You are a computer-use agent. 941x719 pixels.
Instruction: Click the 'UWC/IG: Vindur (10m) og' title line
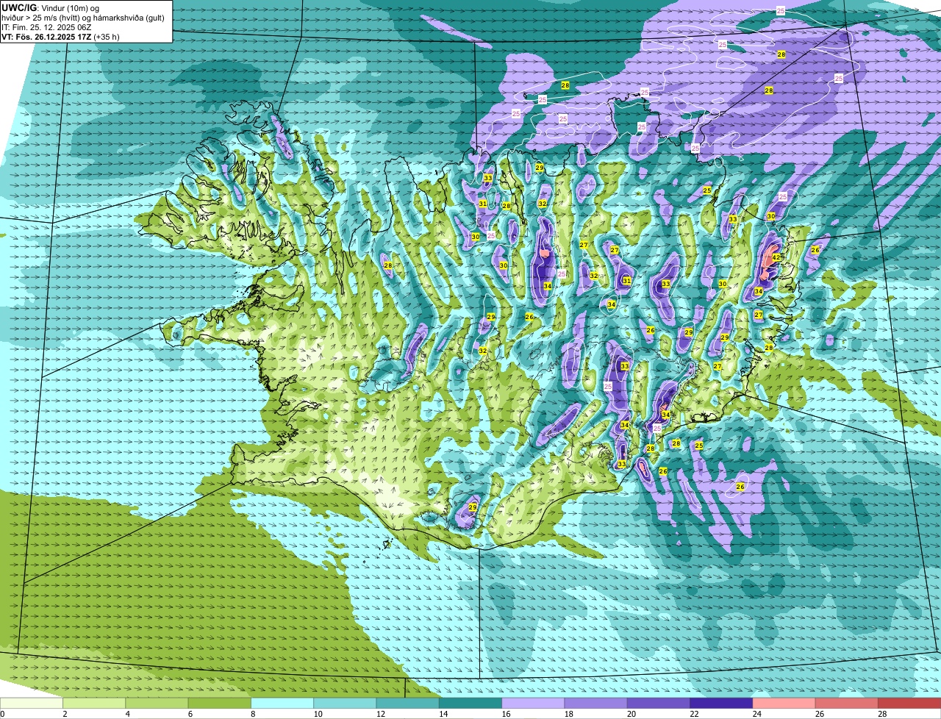coord(51,8)
